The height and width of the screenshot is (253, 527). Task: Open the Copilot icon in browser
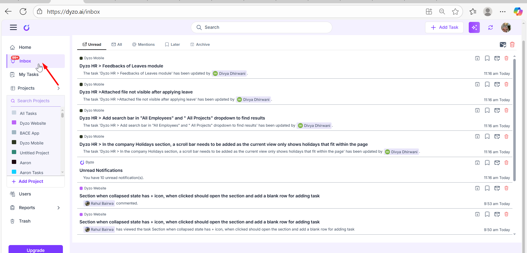pyautogui.click(x=518, y=12)
